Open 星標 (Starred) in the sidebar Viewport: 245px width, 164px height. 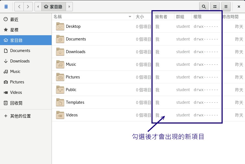click(x=17, y=30)
